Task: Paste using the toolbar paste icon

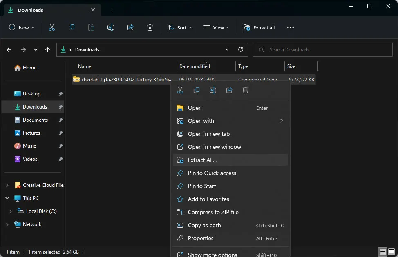Action: tap(91, 27)
